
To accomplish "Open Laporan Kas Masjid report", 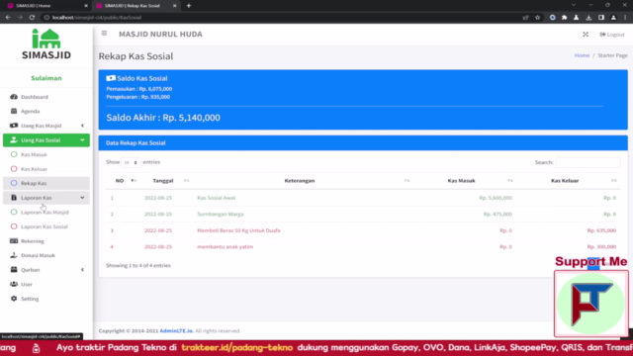I will click(x=46, y=212).
